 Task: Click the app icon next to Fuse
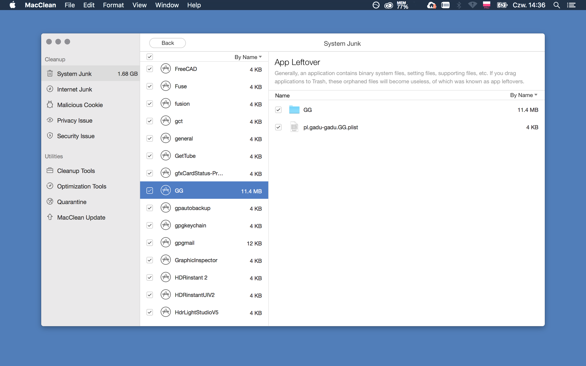(166, 86)
